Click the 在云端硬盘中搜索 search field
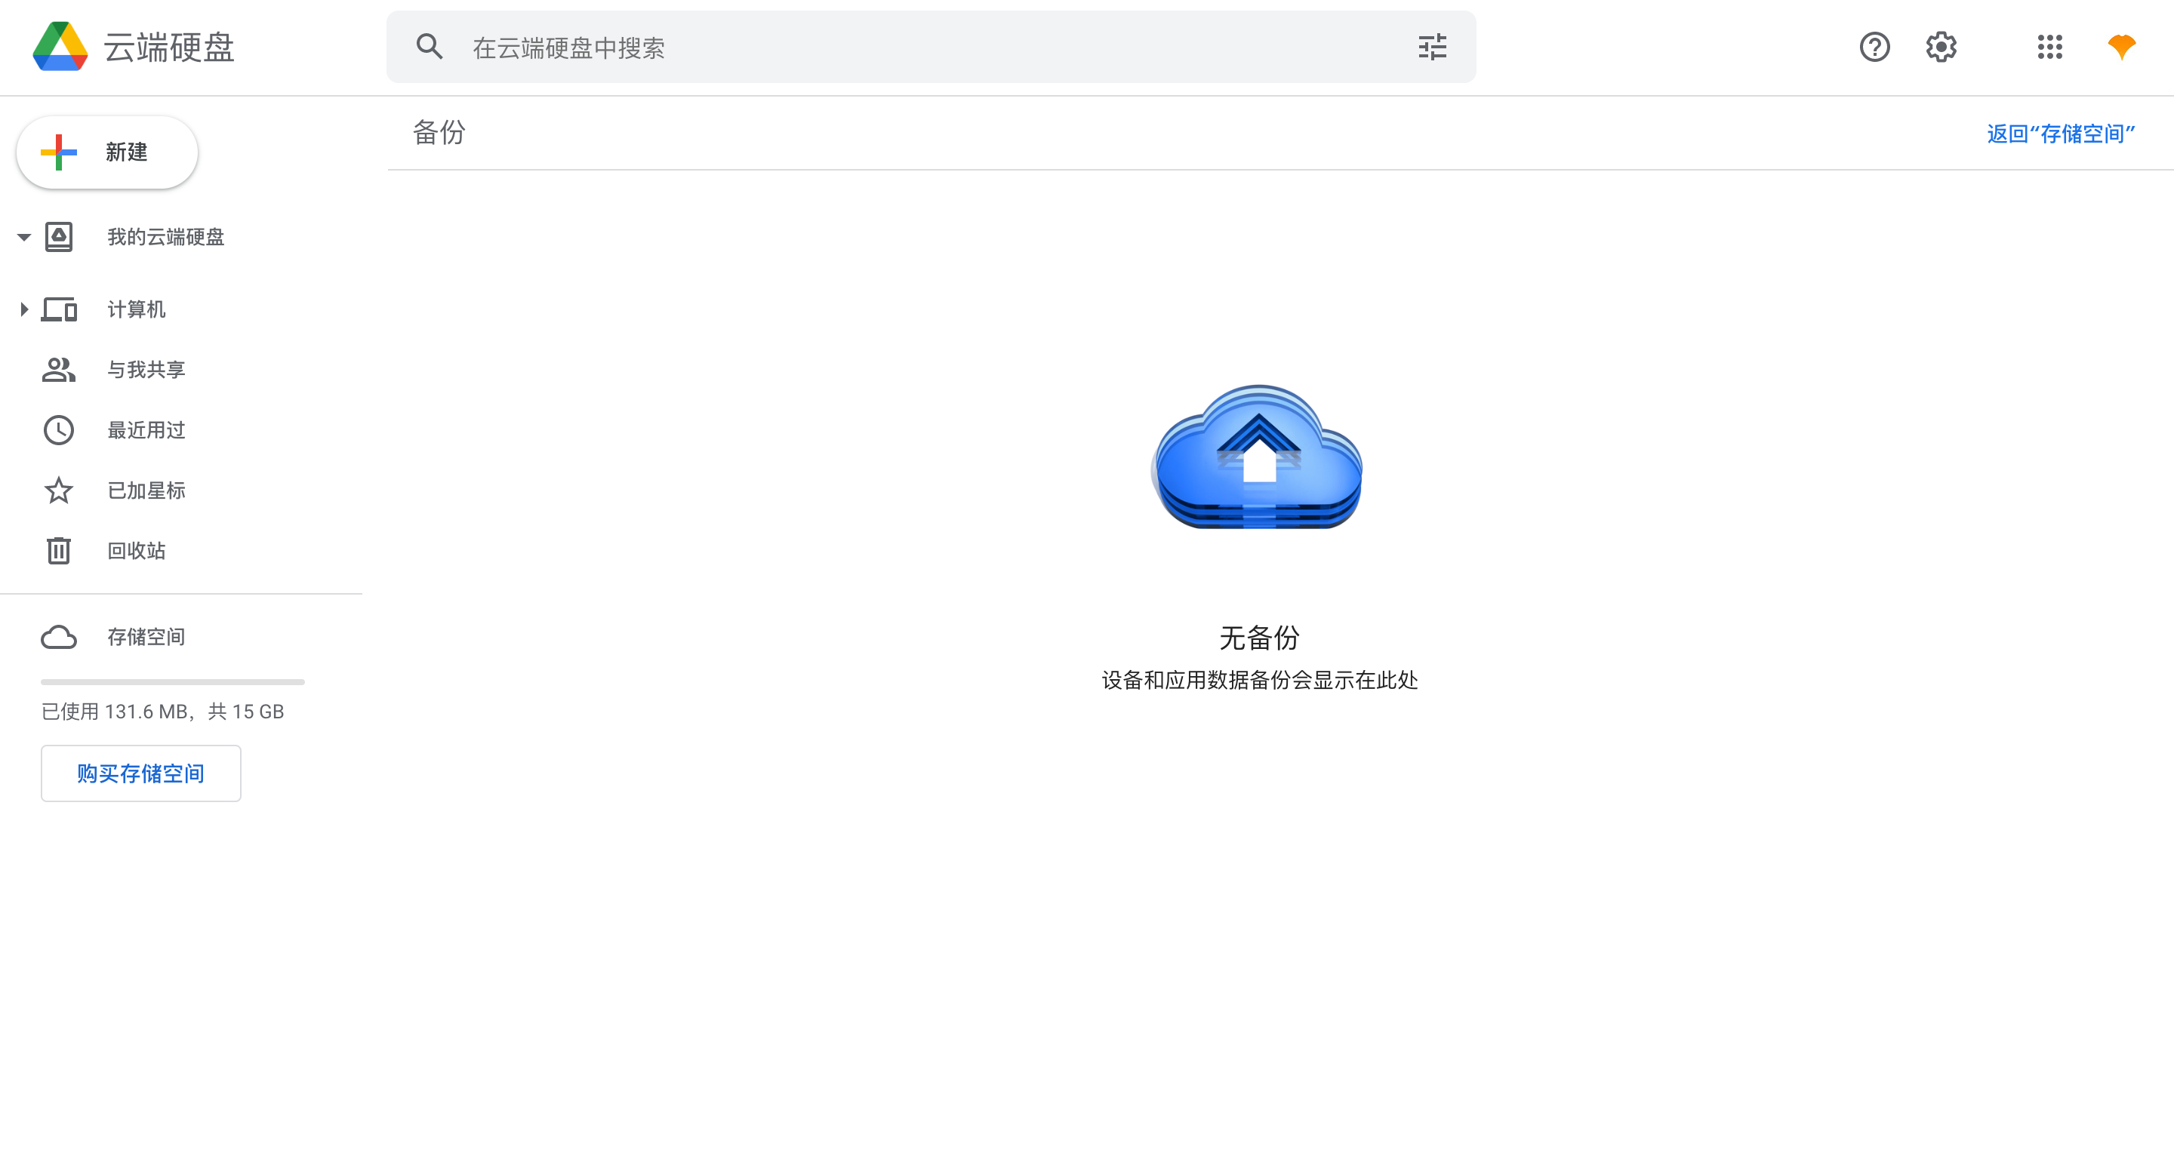Image resolution: width=2174 pixels, height=1153 pixels. pos(931,48)
